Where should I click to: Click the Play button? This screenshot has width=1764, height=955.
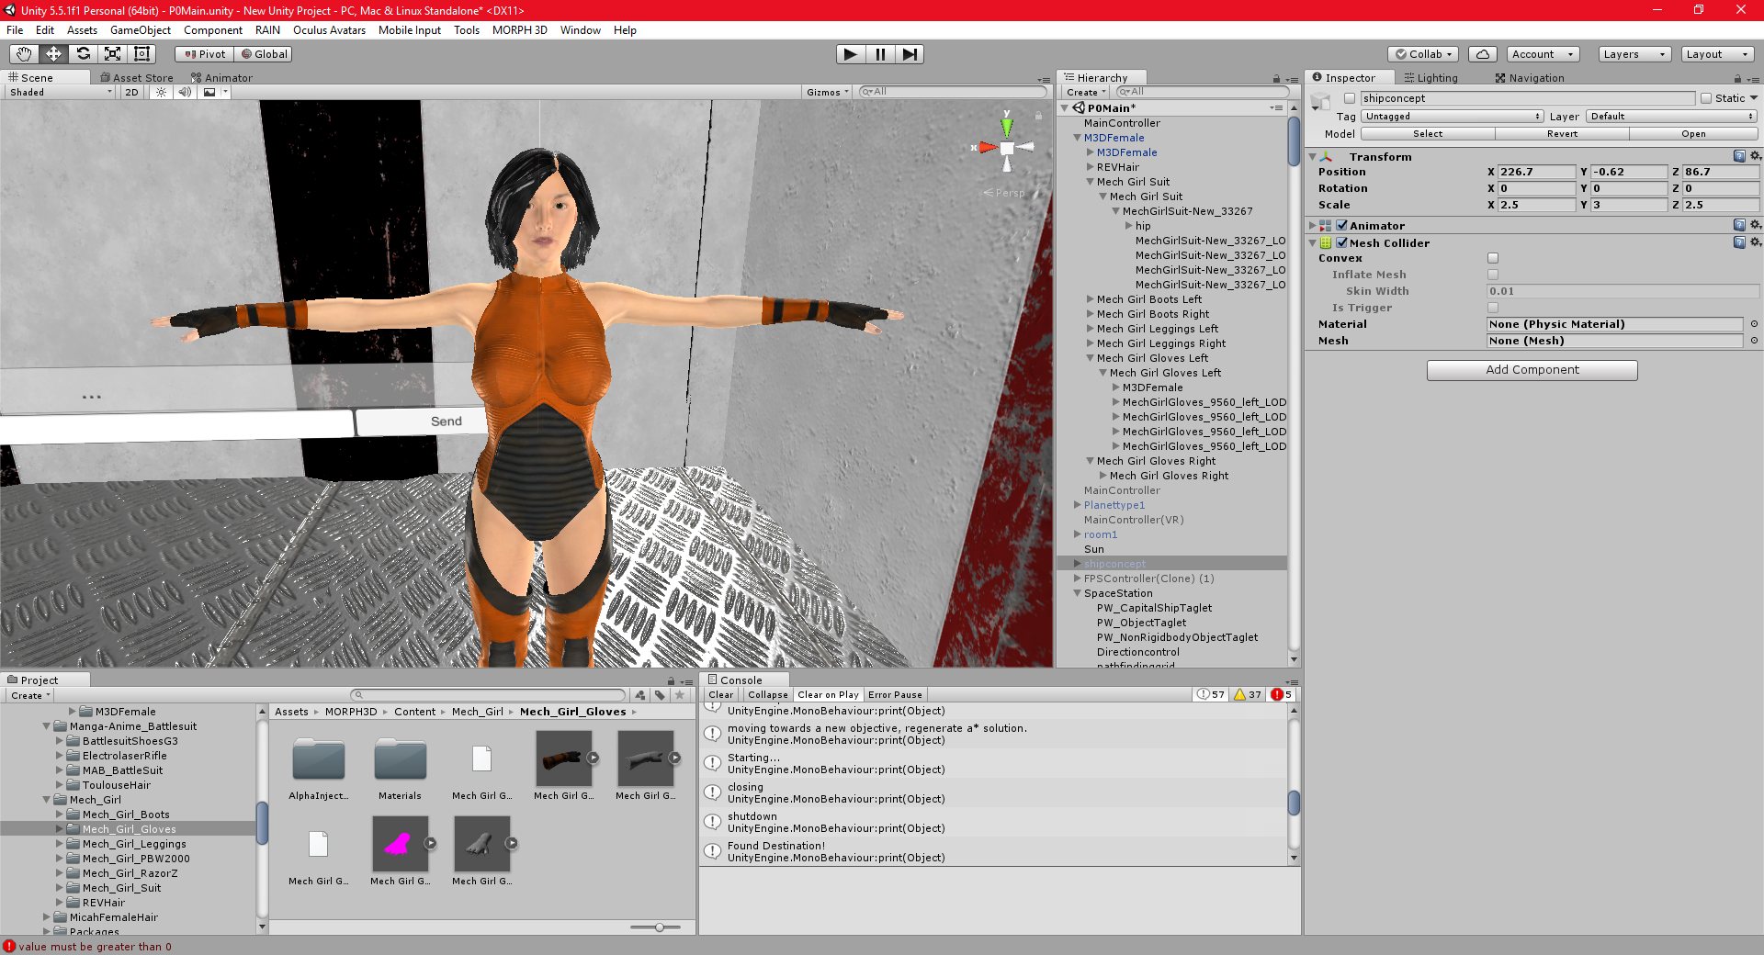click(x=850, y=54)
